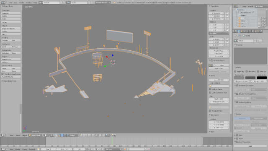Toggle visibility eye of third object row

(259, 23)
